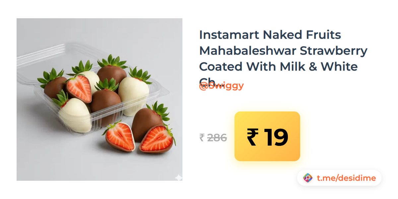This screenshot has width=398, height=199.
Task: Click the number 19 in the price badge
Action: pos(276,137)
